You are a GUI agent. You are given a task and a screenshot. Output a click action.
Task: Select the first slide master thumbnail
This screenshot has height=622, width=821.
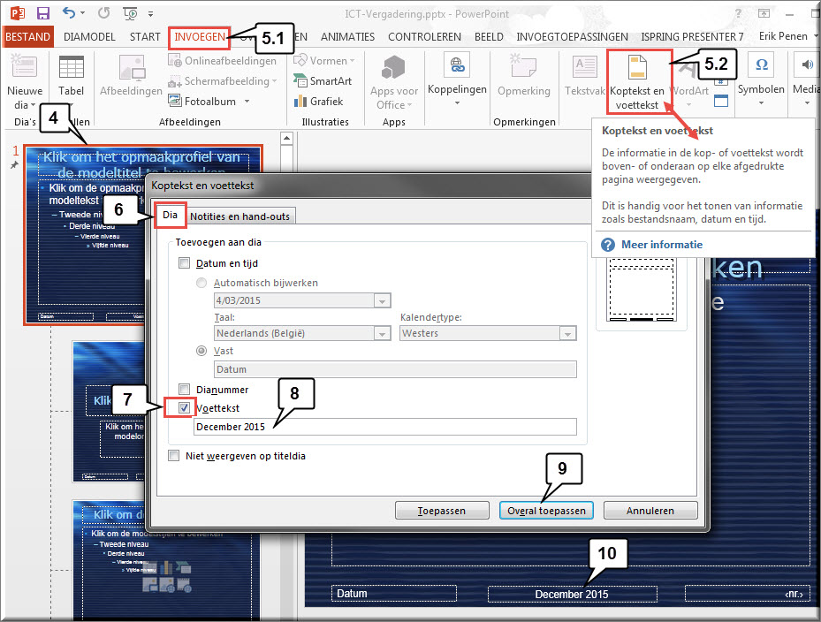pos(142,235)
